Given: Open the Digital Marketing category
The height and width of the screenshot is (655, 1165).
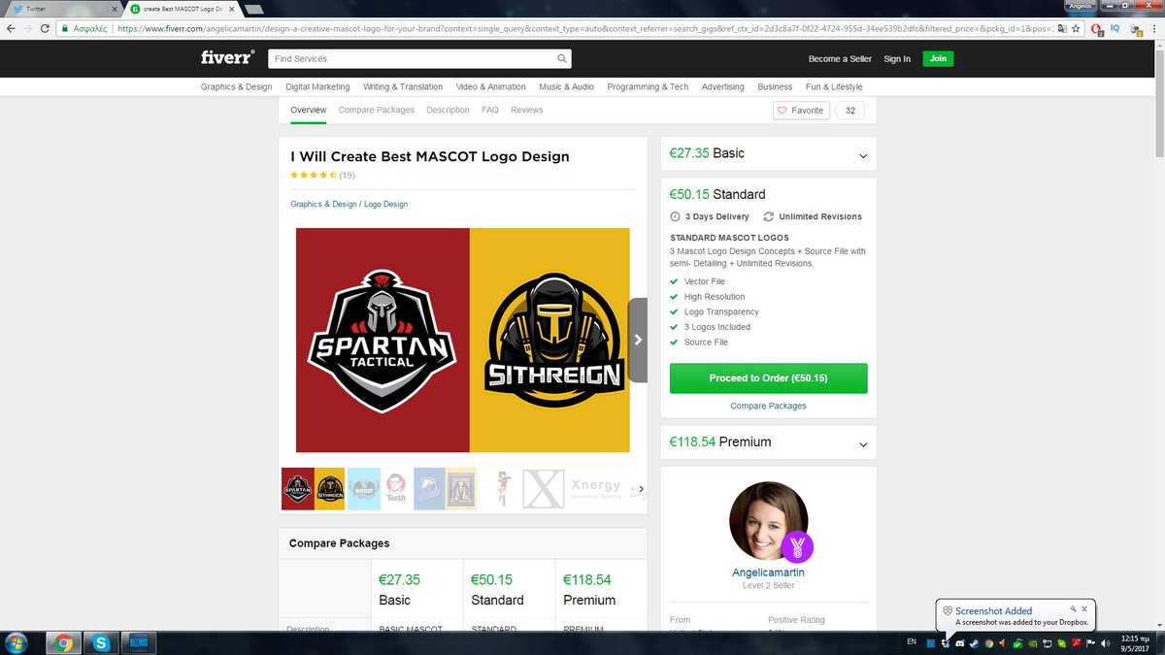Looking at the screenshot, I should click(x=317, y=86).
